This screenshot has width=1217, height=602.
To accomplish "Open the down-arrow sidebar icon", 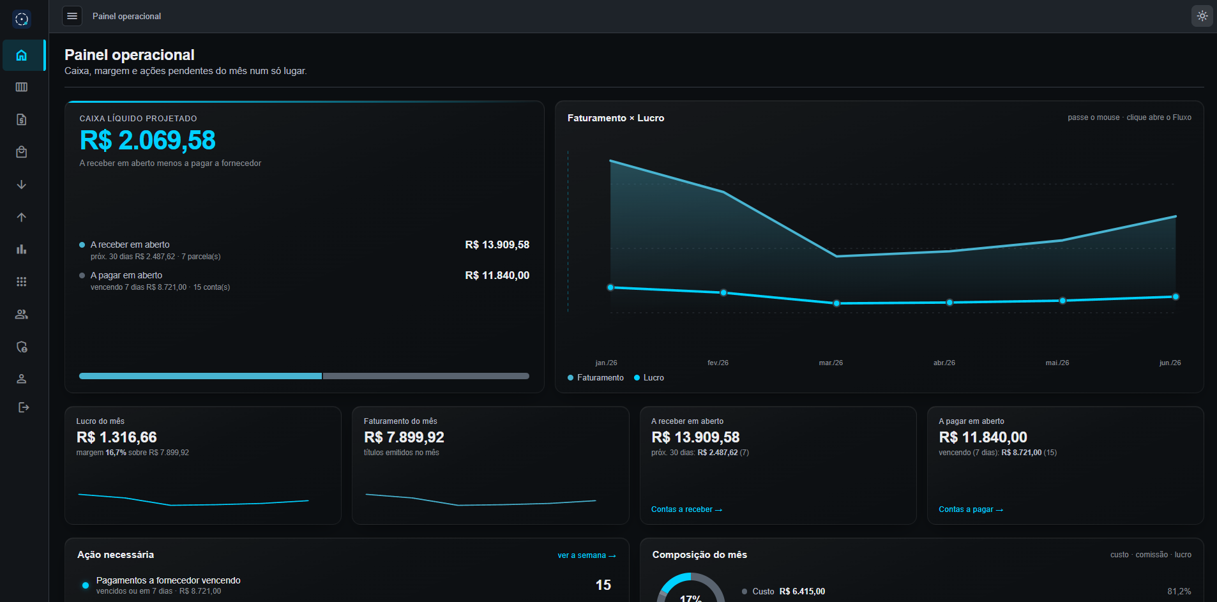I will tap(22, 184).
